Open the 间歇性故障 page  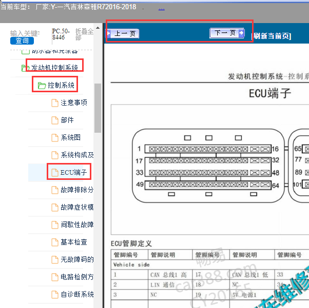[x=77, y=224]
